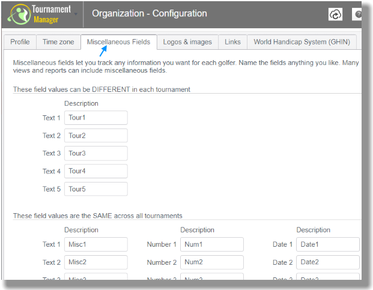Click the Tour1 description field
Viewport: 373px width, 290px height.
96,118
